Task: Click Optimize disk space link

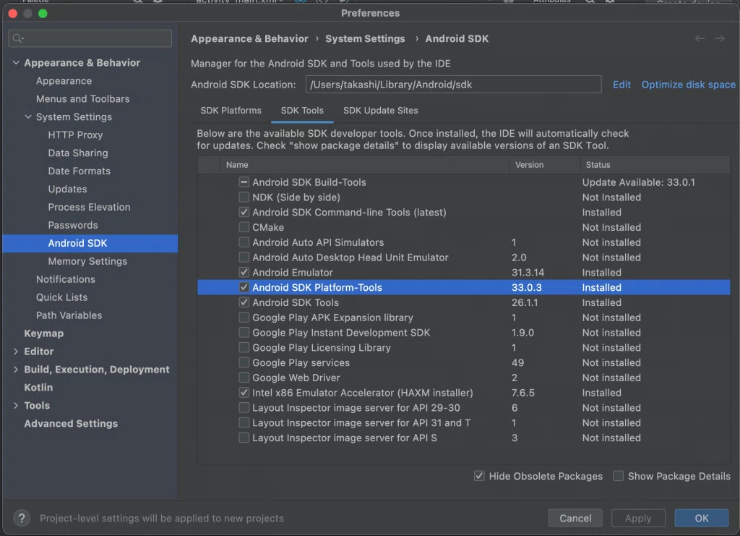Action: click(x=688, y=85)
